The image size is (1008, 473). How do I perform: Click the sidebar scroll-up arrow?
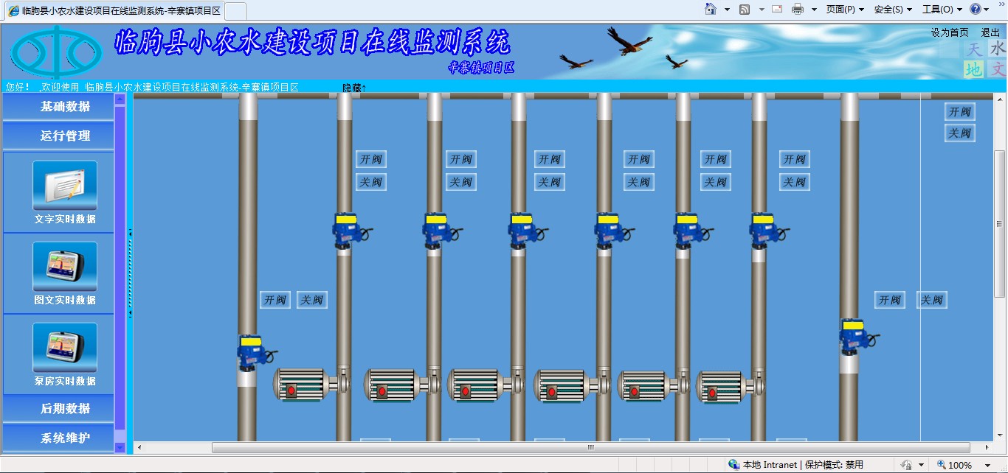click(120, 99)
